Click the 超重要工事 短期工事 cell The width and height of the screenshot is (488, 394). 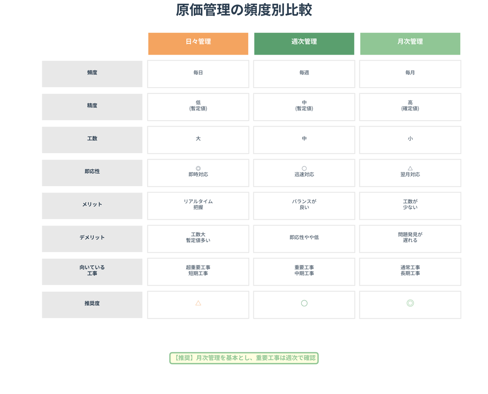coord(198,272)
